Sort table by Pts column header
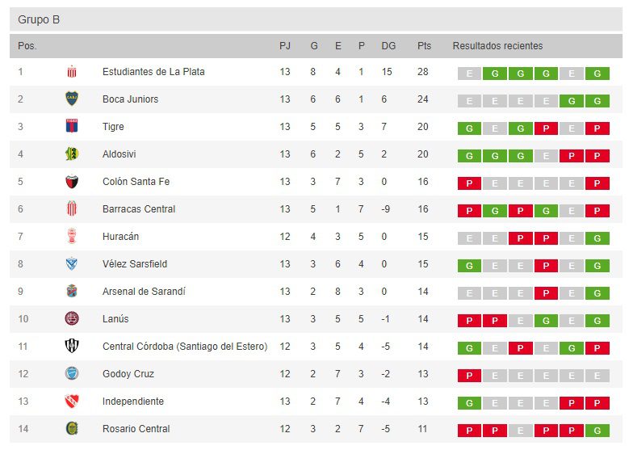Image resolution: width=629 pixels, height=450 pixels. pyautogui.click(x=424, y=46)
